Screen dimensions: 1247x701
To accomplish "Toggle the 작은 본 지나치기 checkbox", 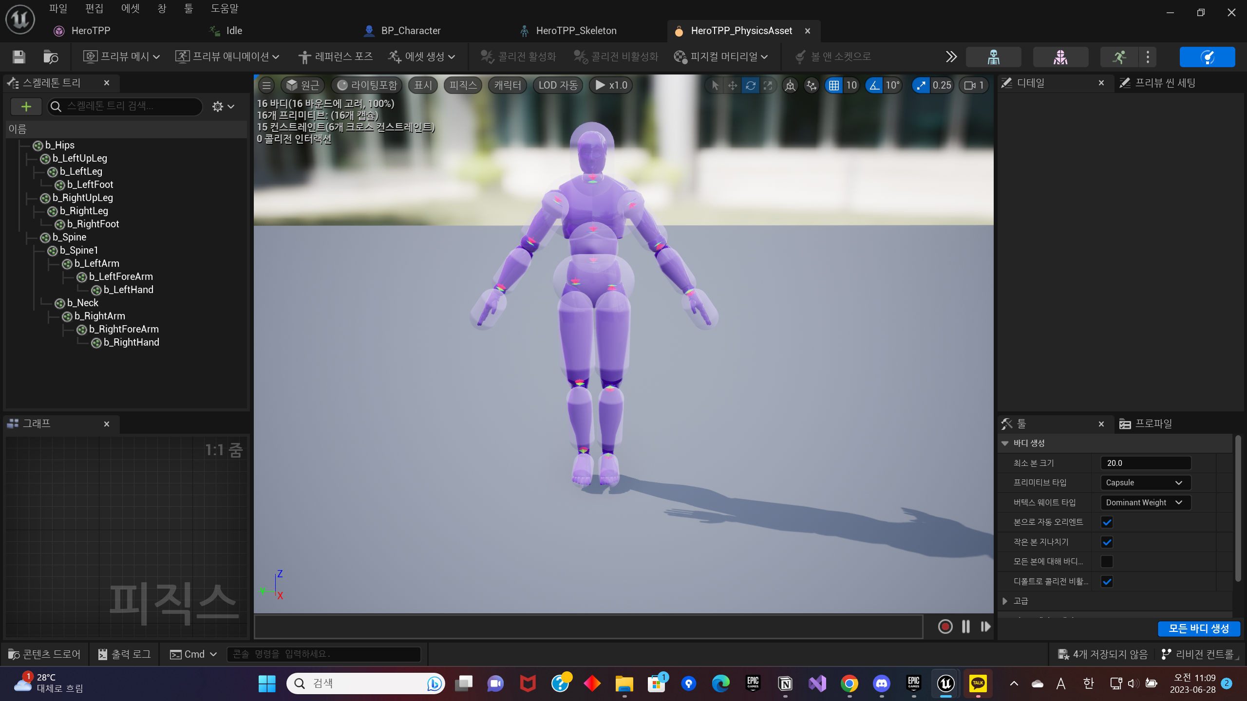I will tap(1107, 542).
